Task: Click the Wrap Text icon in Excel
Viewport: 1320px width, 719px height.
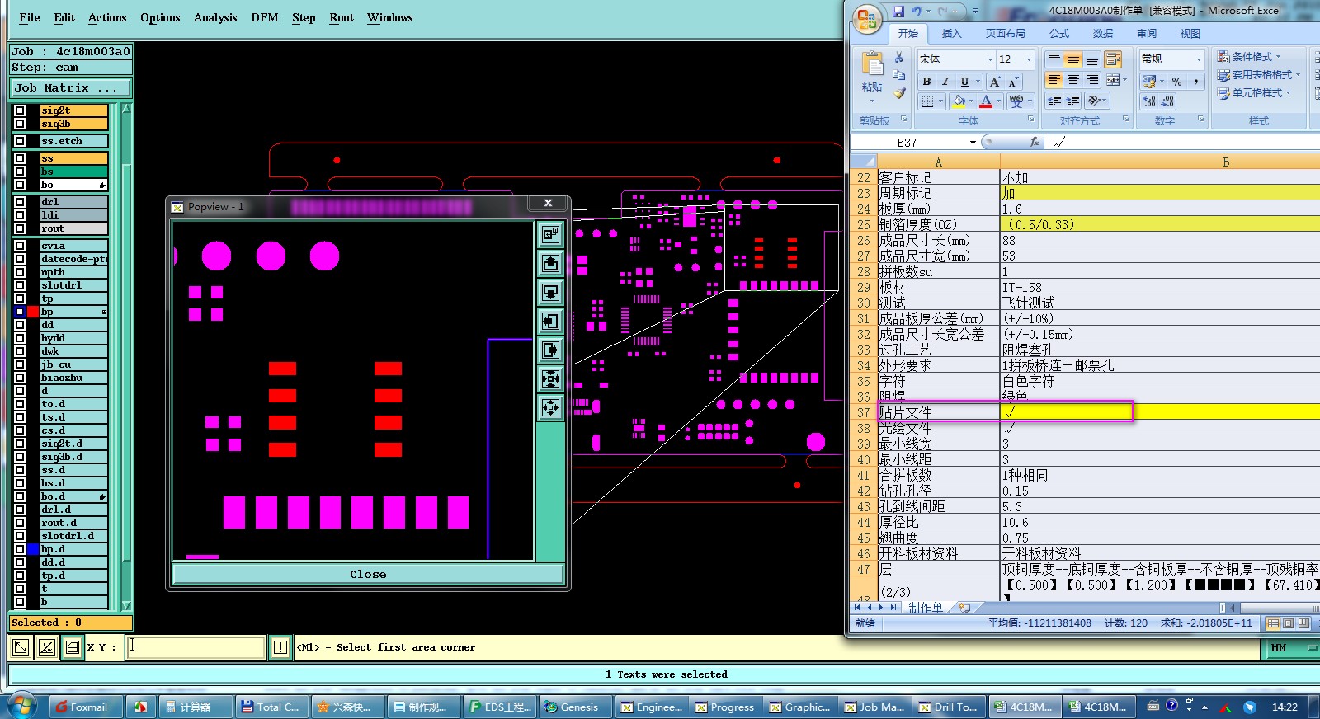Action: point(1113,59)
